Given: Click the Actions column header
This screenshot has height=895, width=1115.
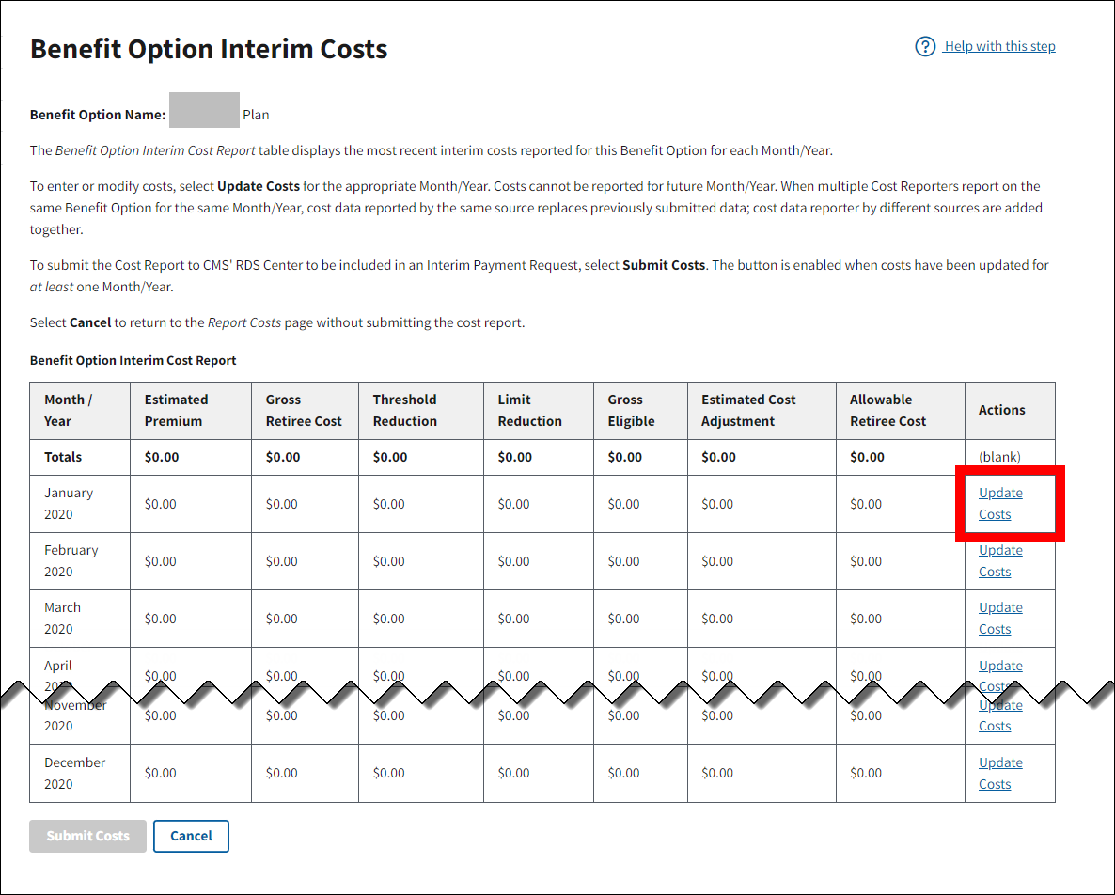Looking at the screenshot, I should 1001,410.
